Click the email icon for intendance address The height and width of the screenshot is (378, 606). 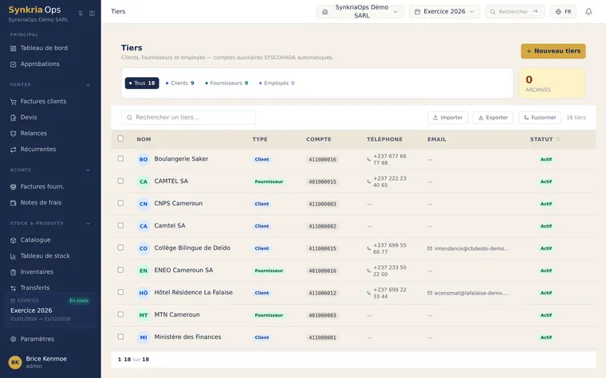click(430, 248)
